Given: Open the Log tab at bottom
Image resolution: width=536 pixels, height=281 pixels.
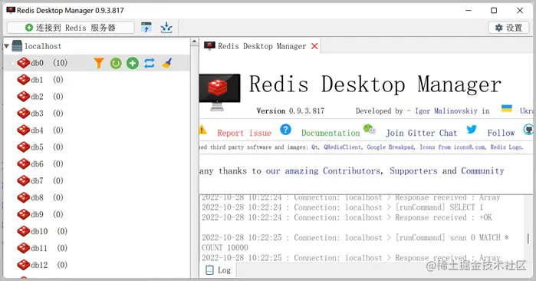Looking at the screenshot, I should (x=218, y=270).
